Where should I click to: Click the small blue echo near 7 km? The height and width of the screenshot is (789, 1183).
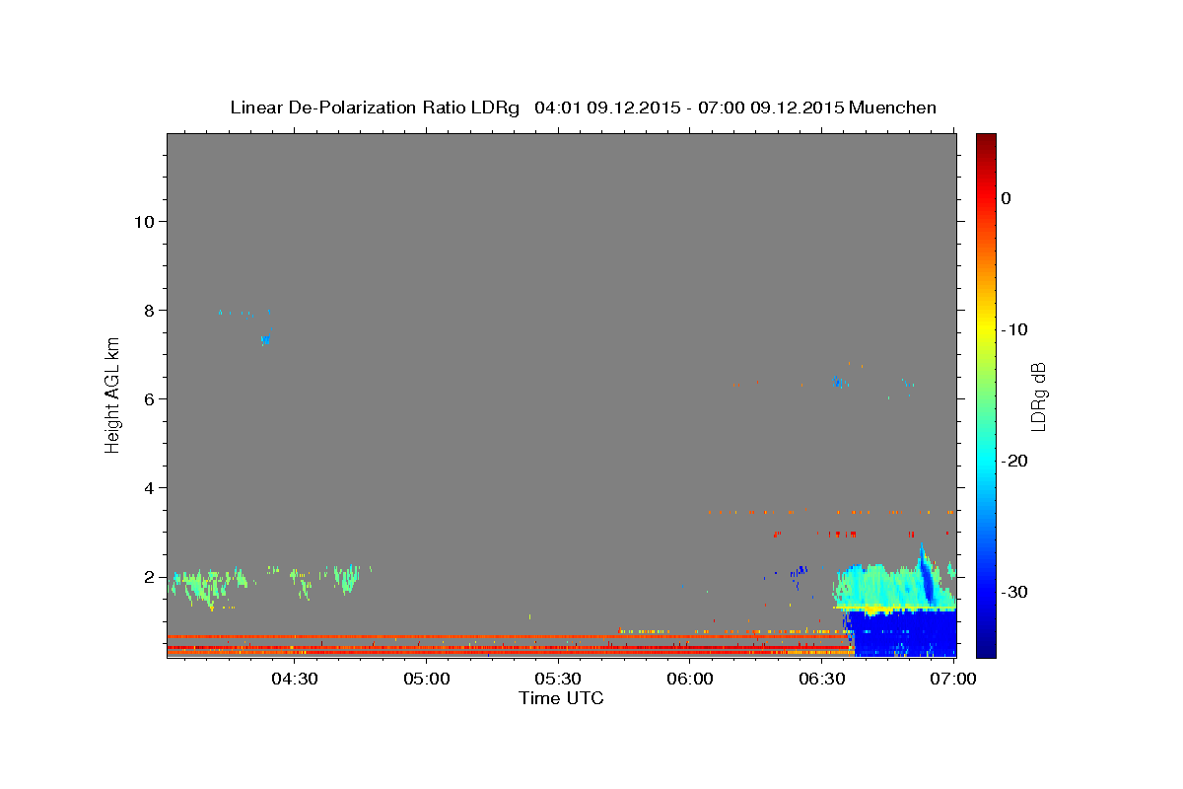[x=265, y=340]
